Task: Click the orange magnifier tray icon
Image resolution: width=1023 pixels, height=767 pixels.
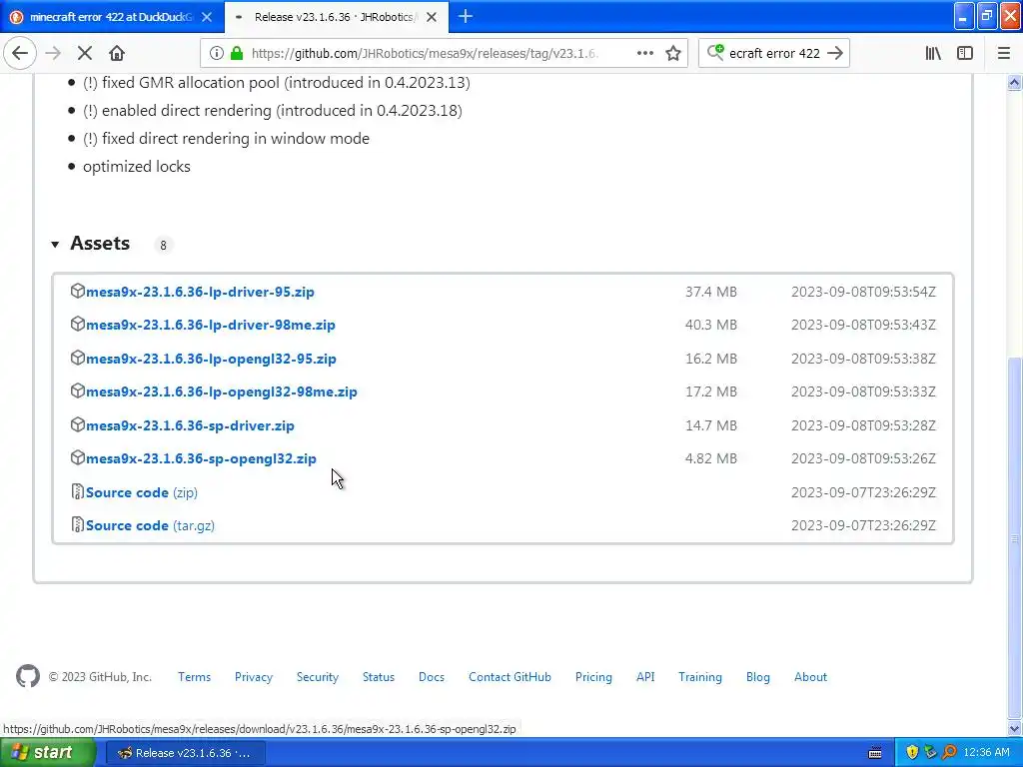Action: (949, 753)
